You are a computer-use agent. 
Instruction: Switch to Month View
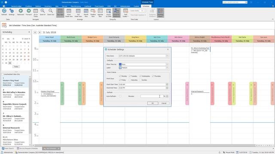coord(86,13)
